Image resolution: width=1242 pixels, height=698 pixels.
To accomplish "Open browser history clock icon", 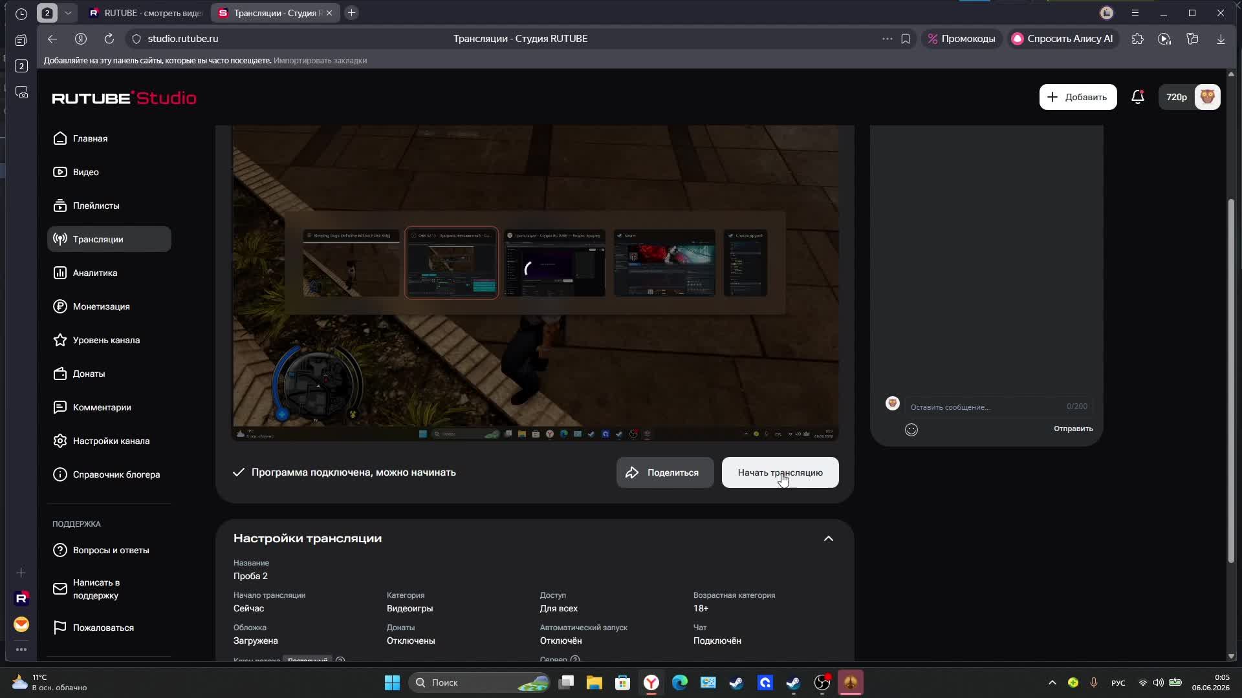I will (21, 13).
